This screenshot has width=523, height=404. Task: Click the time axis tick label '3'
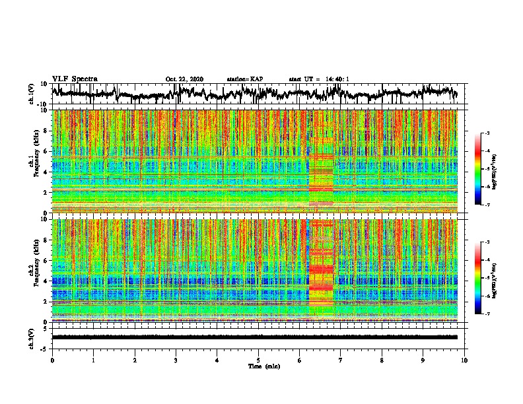pos(176,360)
